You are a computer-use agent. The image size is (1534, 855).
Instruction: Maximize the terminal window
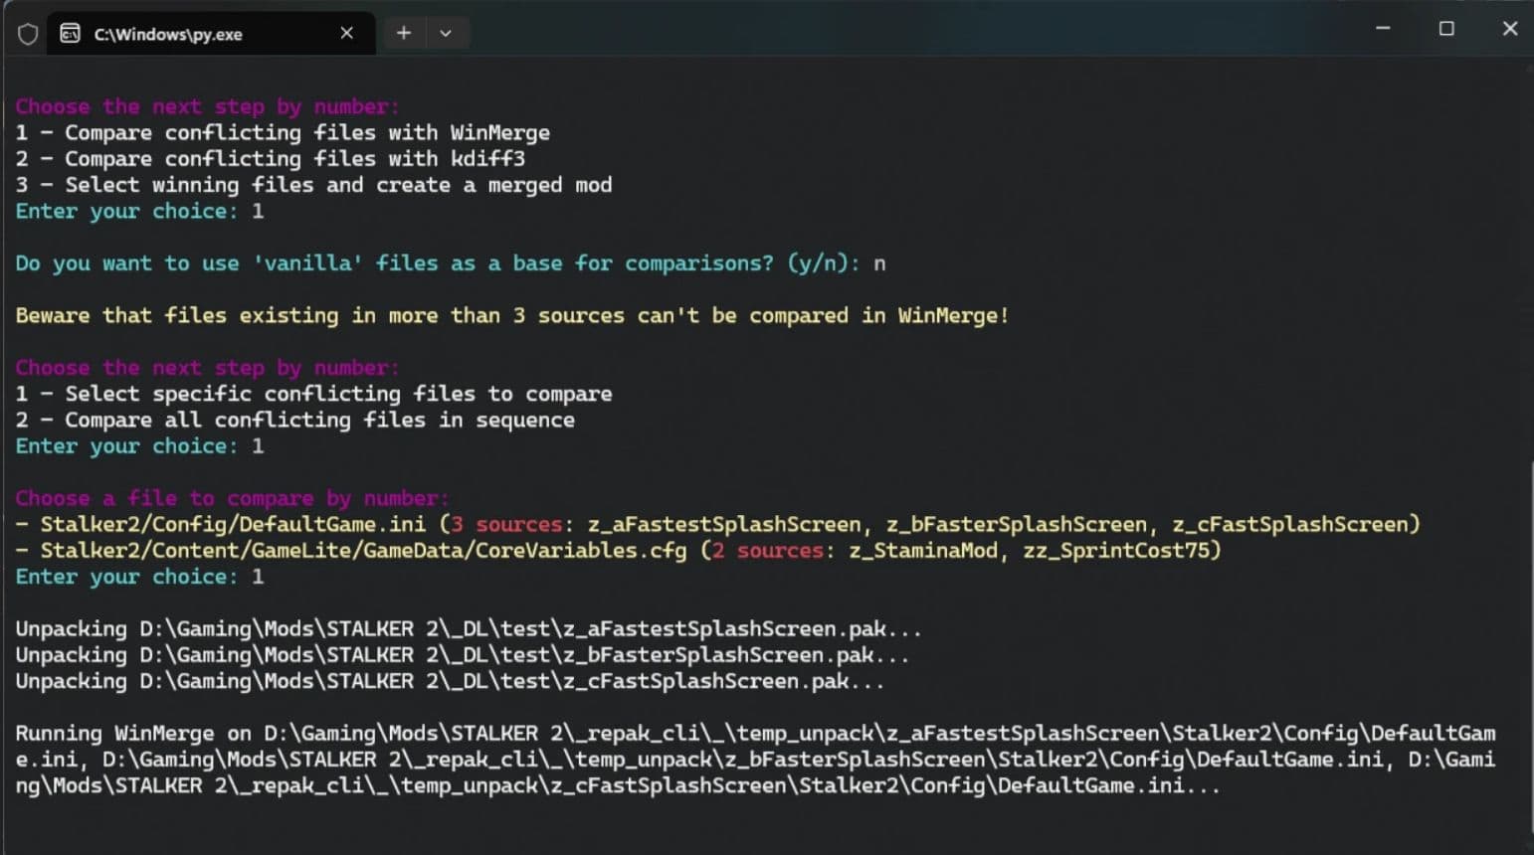(1446, 29)
